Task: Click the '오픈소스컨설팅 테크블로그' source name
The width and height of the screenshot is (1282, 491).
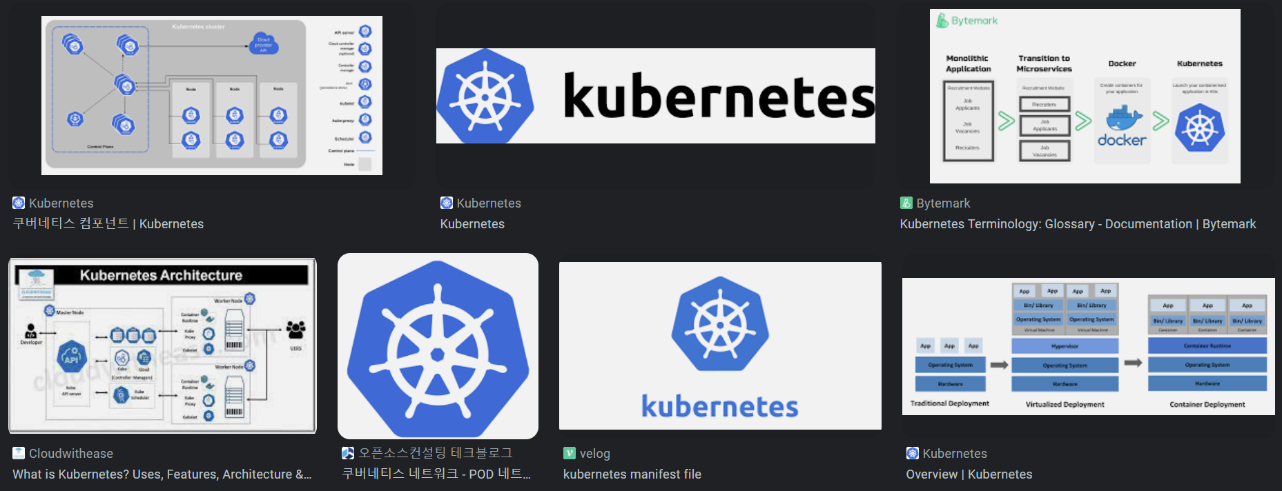Action: tap(436, 453)
